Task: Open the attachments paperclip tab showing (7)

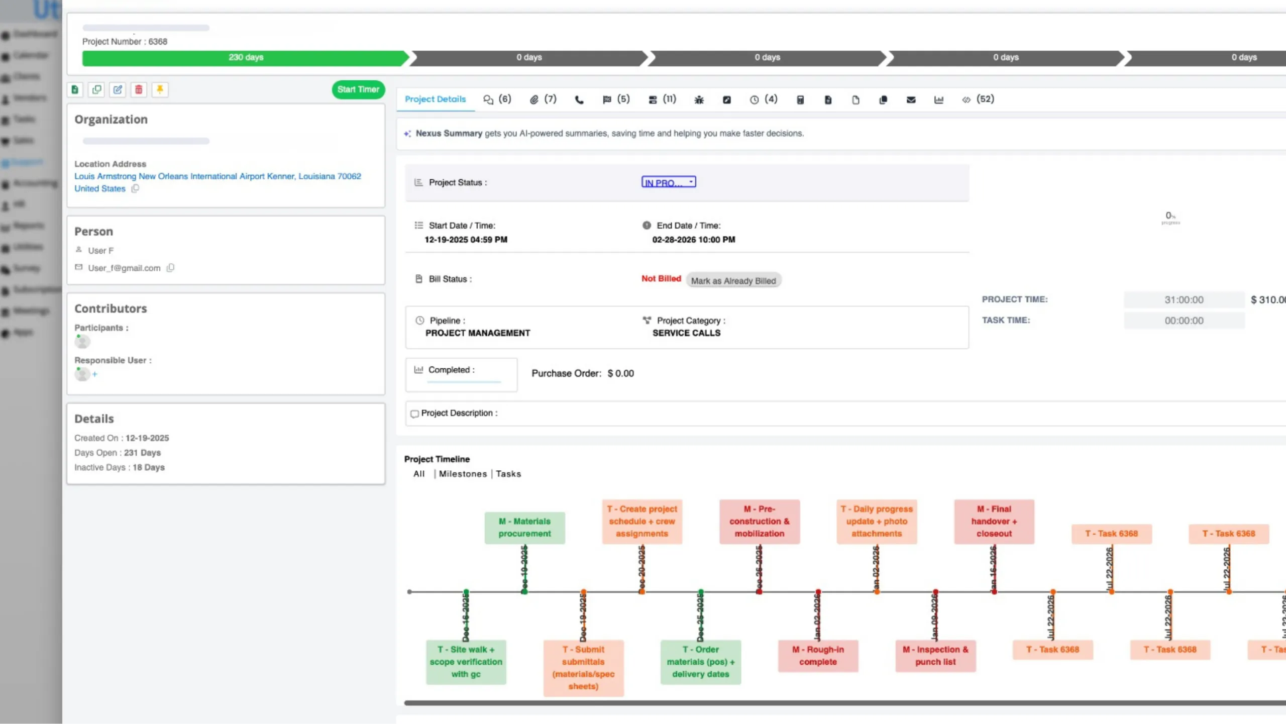Action: (x=543, y=99)
